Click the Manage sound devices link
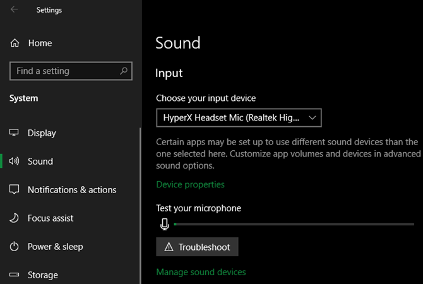 coord(201,272)
